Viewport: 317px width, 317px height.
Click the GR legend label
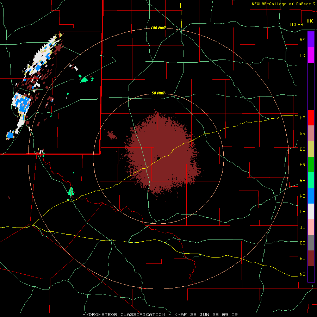pos(302,133)
